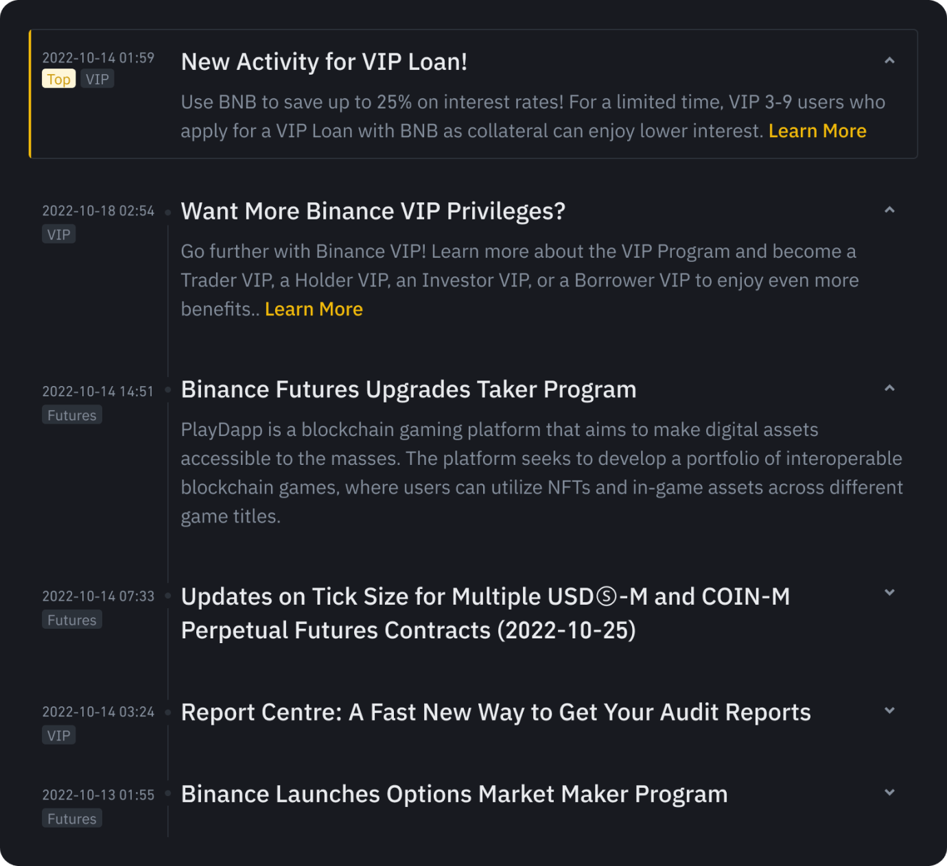This screenshot has width=947, height=866.
Task: Open the New Activity for VIP Loan announcement
Action: 324,62
